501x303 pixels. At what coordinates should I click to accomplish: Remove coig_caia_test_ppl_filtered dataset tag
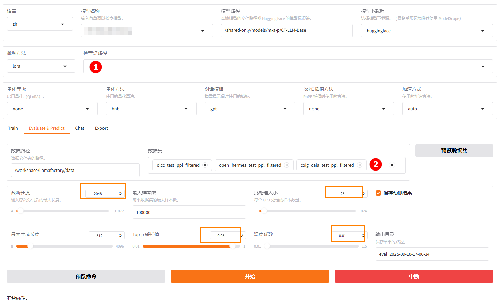coord(360,165)
